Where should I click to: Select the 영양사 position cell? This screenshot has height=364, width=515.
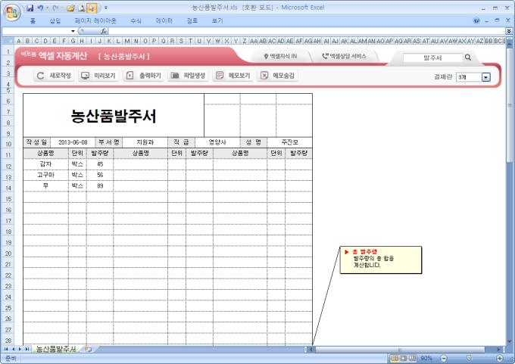coord(217,142)
